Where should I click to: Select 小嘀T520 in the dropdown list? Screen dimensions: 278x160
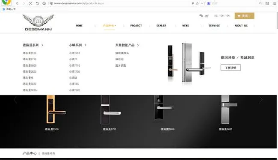pos(75,90)
